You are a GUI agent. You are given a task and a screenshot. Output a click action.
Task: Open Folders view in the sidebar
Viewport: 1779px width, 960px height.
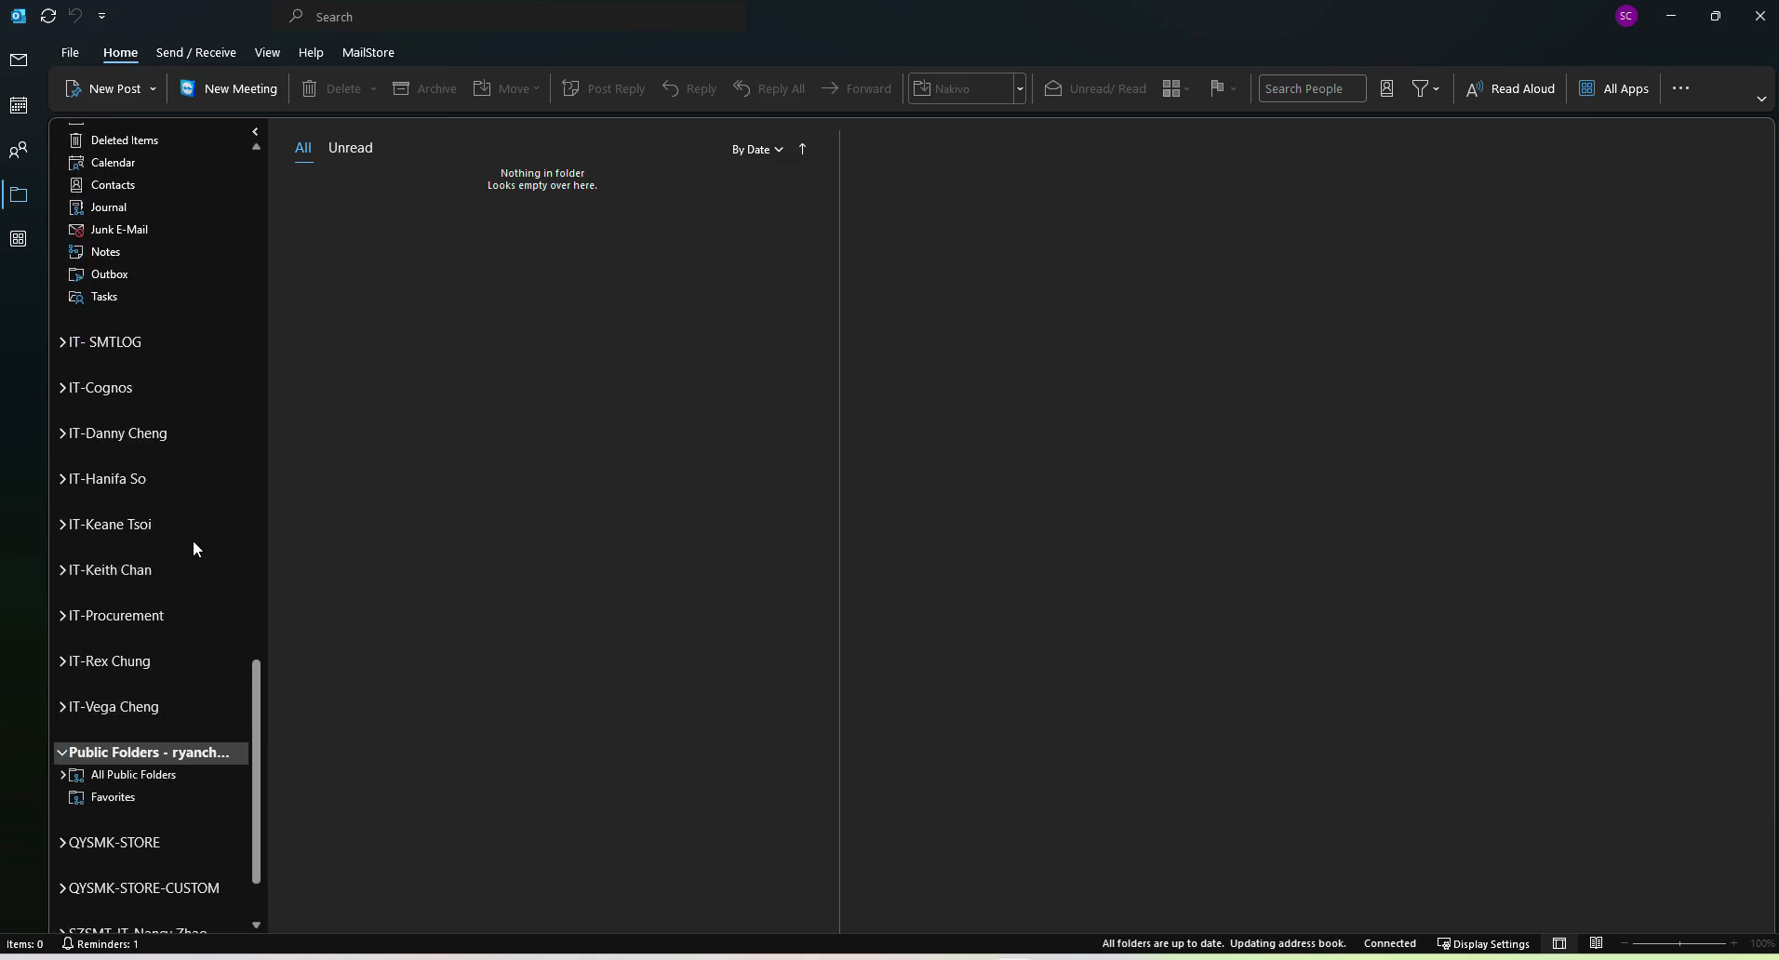pyautogui.click(x=19, y=194)
